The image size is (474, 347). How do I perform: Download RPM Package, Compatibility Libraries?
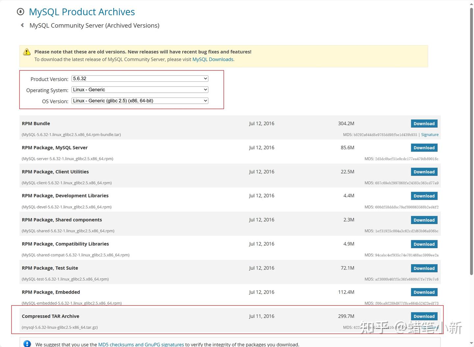coord(424,244)
